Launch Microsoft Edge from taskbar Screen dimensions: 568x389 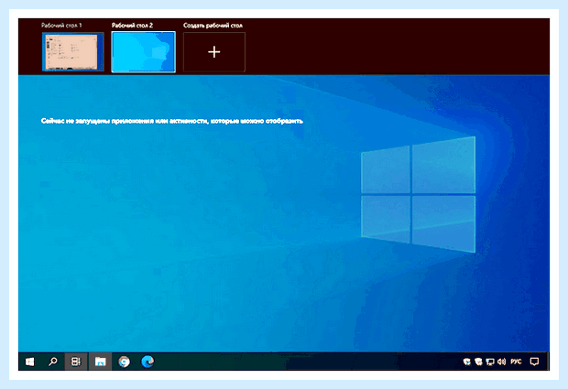[147, 362]
